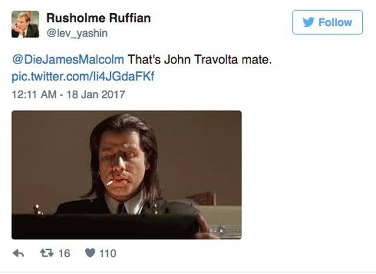
Task: Click the tweet text "That's John Travolta mate."
Action: click(199, 59)
